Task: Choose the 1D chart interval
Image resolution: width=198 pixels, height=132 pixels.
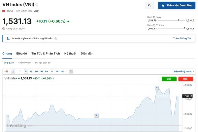Action: pos(52,72)
